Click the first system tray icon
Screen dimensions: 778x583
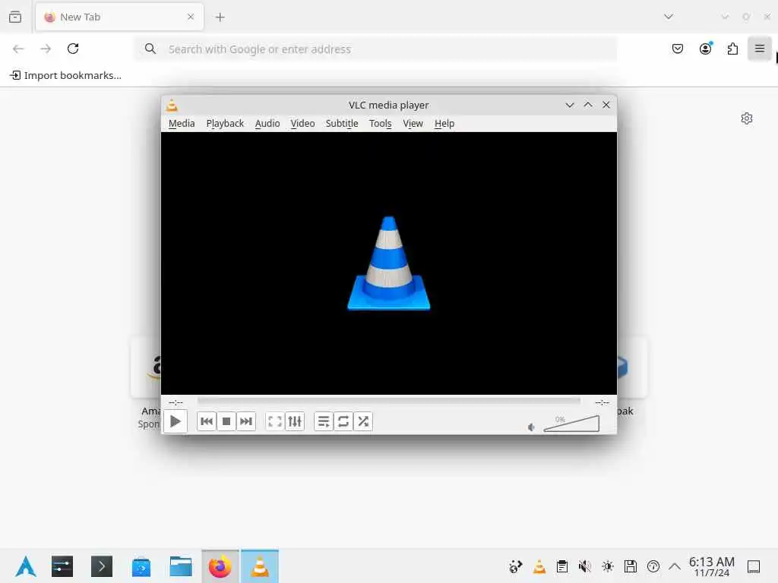(x=516, y=566)
